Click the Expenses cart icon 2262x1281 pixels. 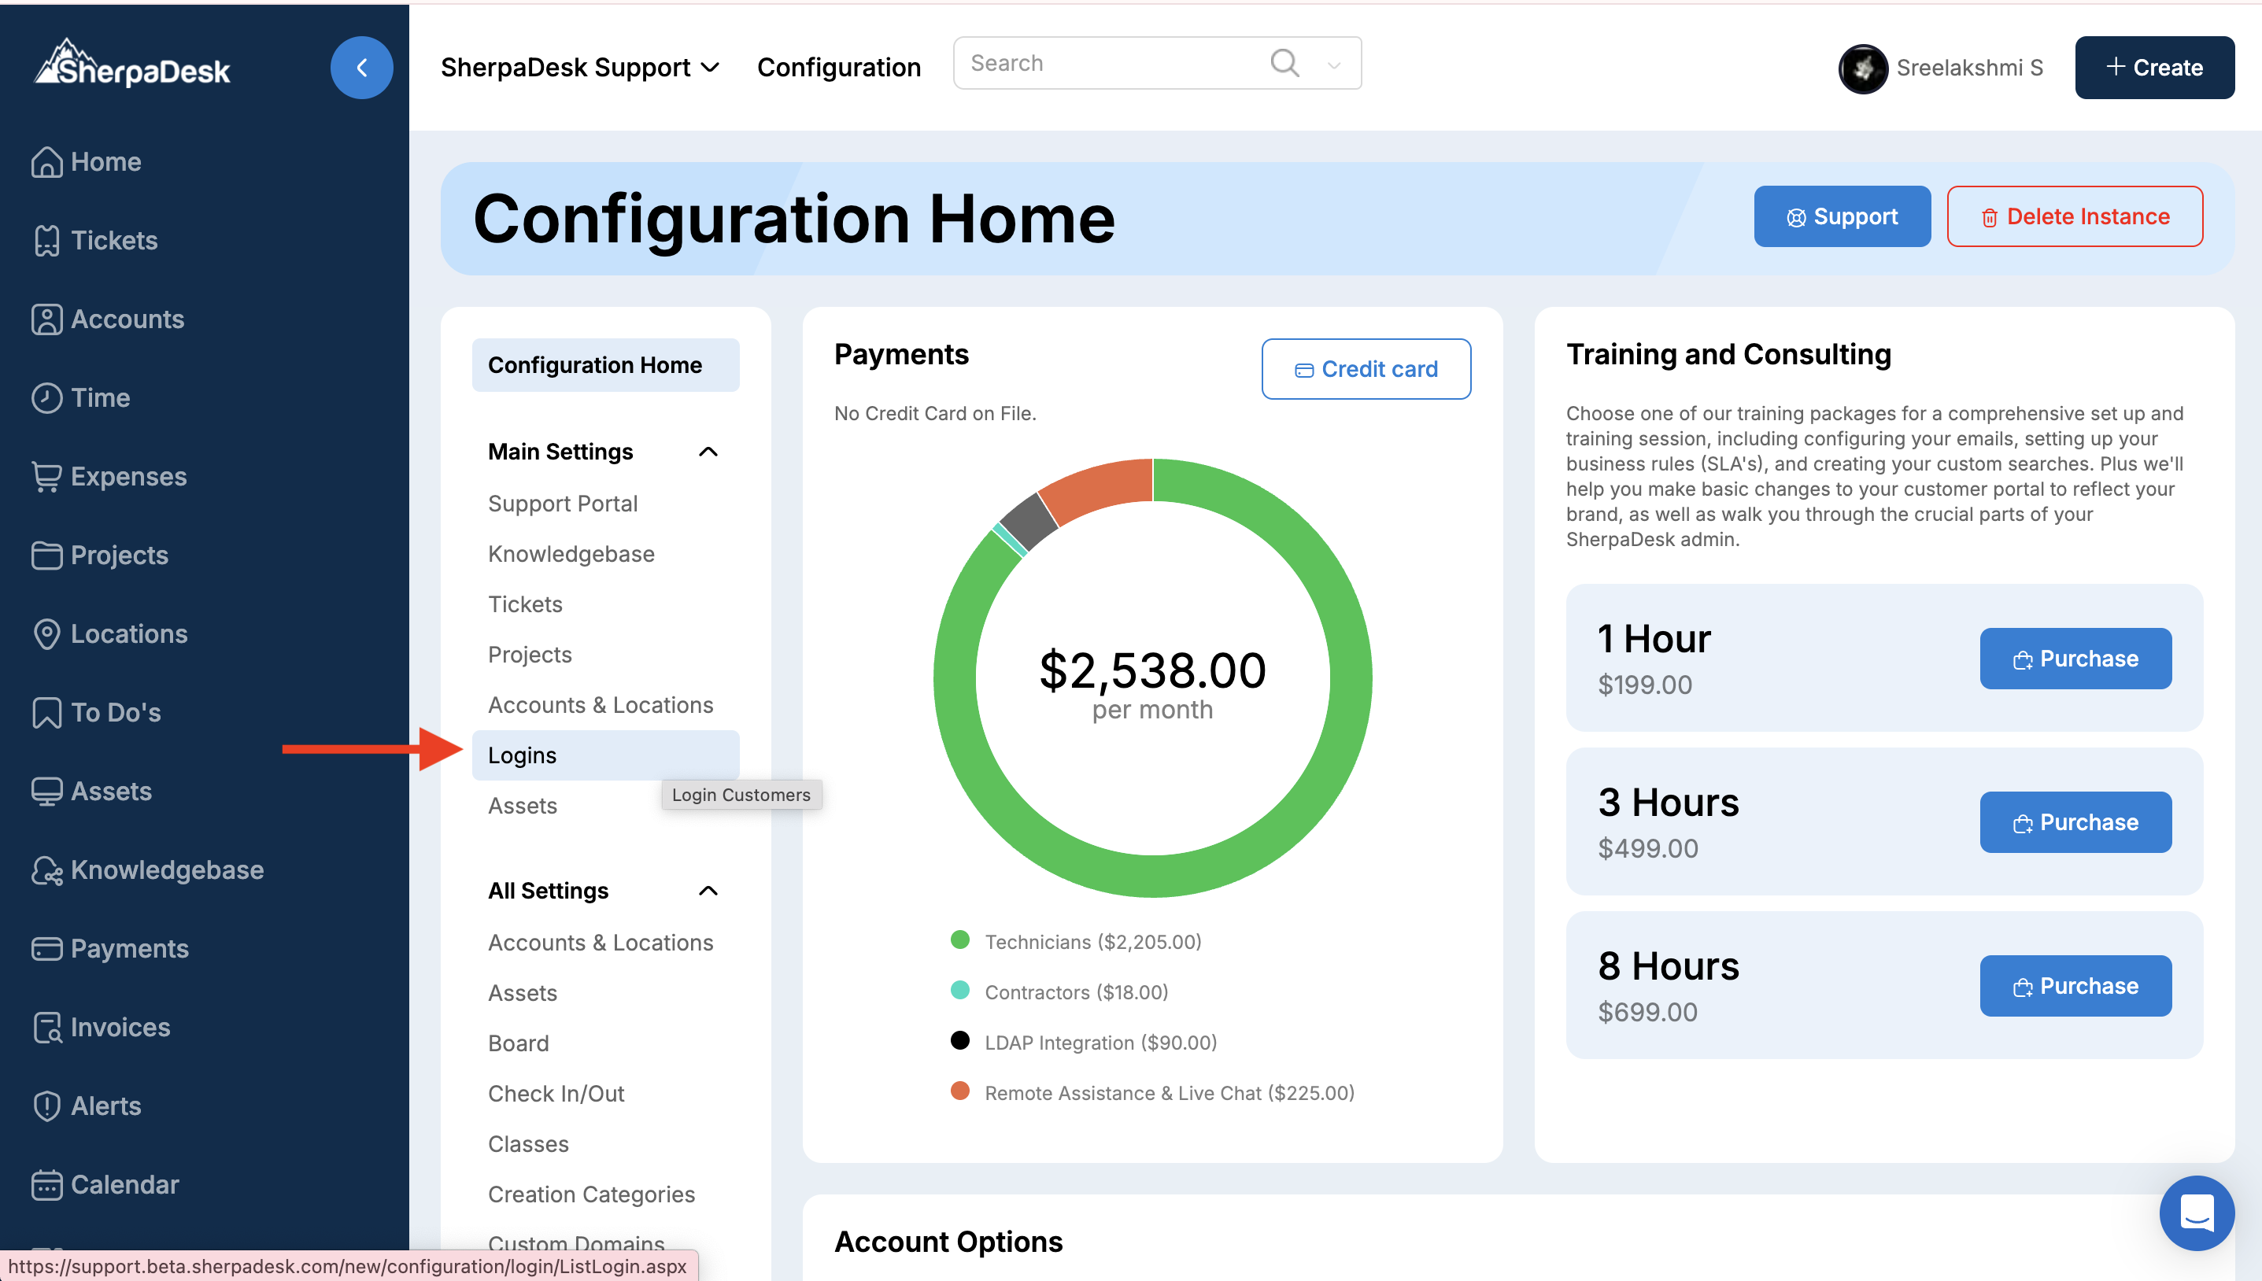tap(46, 476)
